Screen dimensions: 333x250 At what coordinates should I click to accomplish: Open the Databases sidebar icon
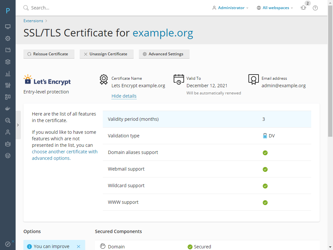(7, 62)
